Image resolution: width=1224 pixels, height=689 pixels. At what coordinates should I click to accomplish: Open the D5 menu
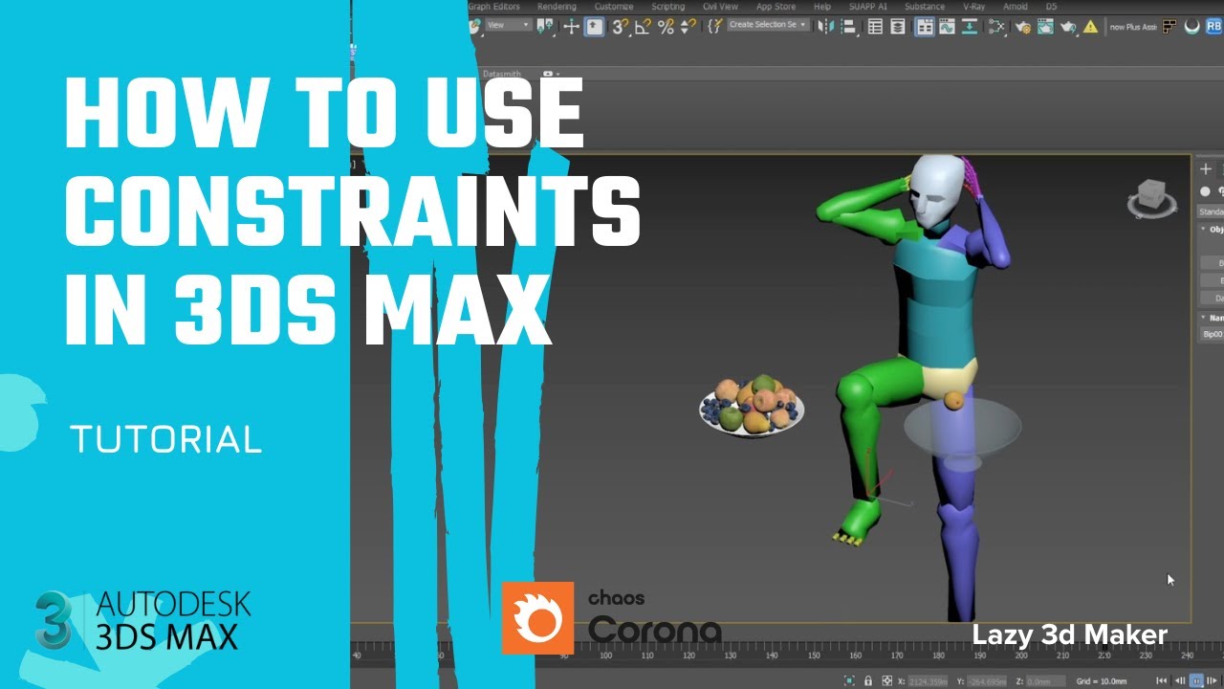[1051, 7]
